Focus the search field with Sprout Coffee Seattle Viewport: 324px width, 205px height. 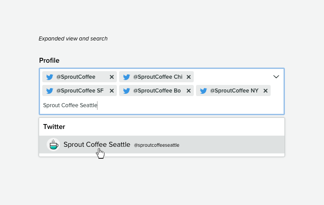[178, 105]
